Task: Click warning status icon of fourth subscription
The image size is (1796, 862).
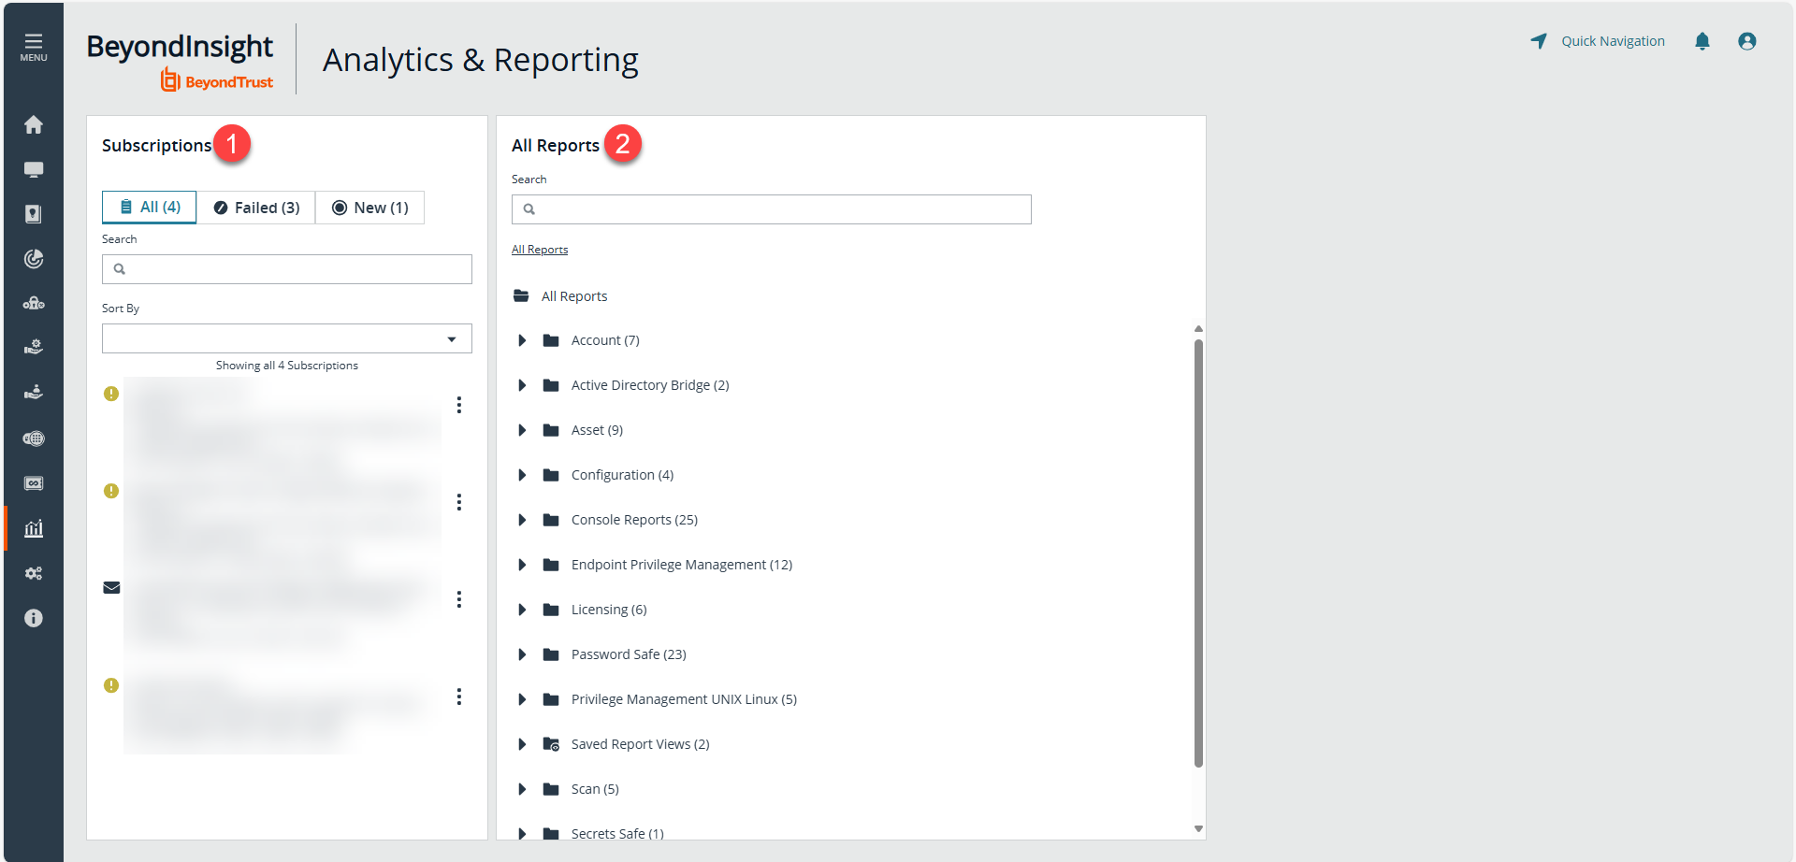Action: [111, 685]
